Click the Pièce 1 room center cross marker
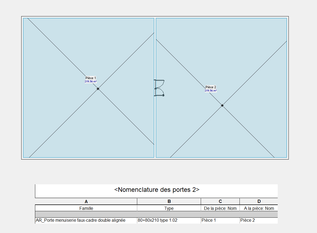Image resolution: width=317 pixels, height=233 pixels. point(98,89)
